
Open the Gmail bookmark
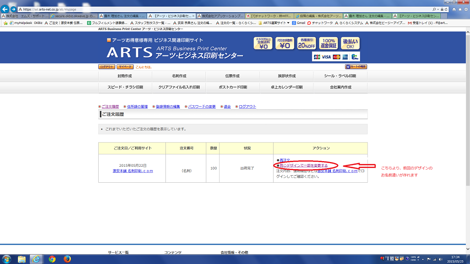(x=298, y=23)
